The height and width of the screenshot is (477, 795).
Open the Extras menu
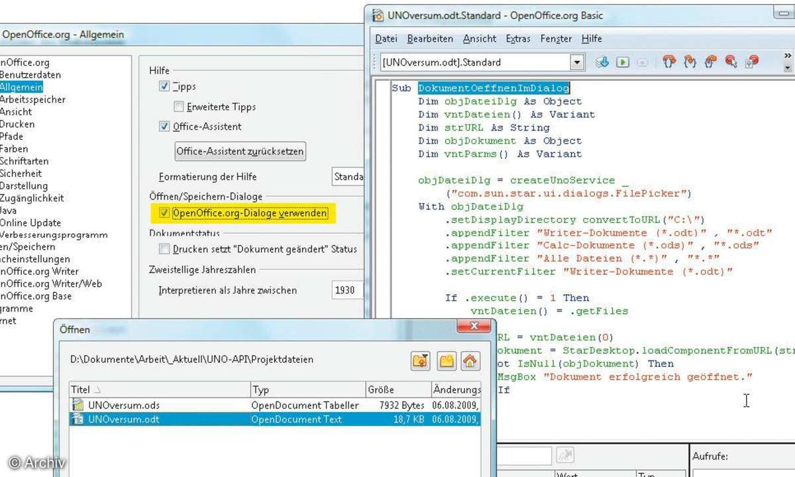tap(518, 39)
